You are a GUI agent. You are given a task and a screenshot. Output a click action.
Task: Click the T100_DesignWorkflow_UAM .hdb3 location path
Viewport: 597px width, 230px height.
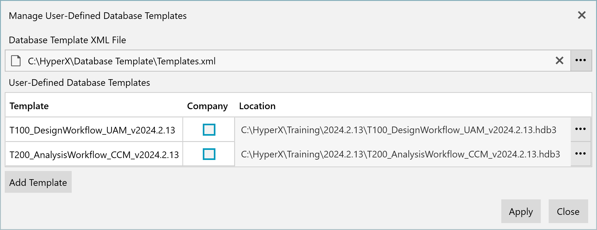[399, 130]
